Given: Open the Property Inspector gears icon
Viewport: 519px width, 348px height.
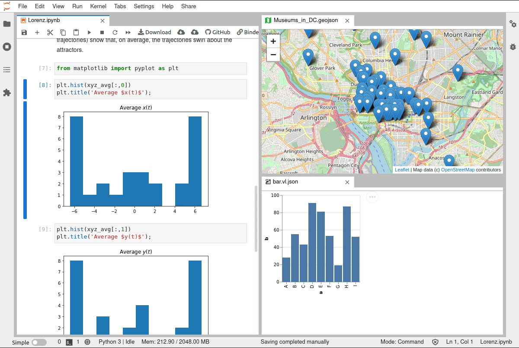Looking at the screenshot, I should coord(513,24).
